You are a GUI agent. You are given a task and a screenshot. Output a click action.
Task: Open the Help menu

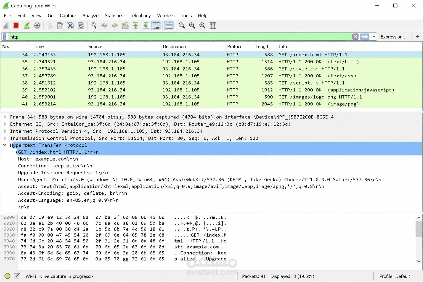click(203, 16)
